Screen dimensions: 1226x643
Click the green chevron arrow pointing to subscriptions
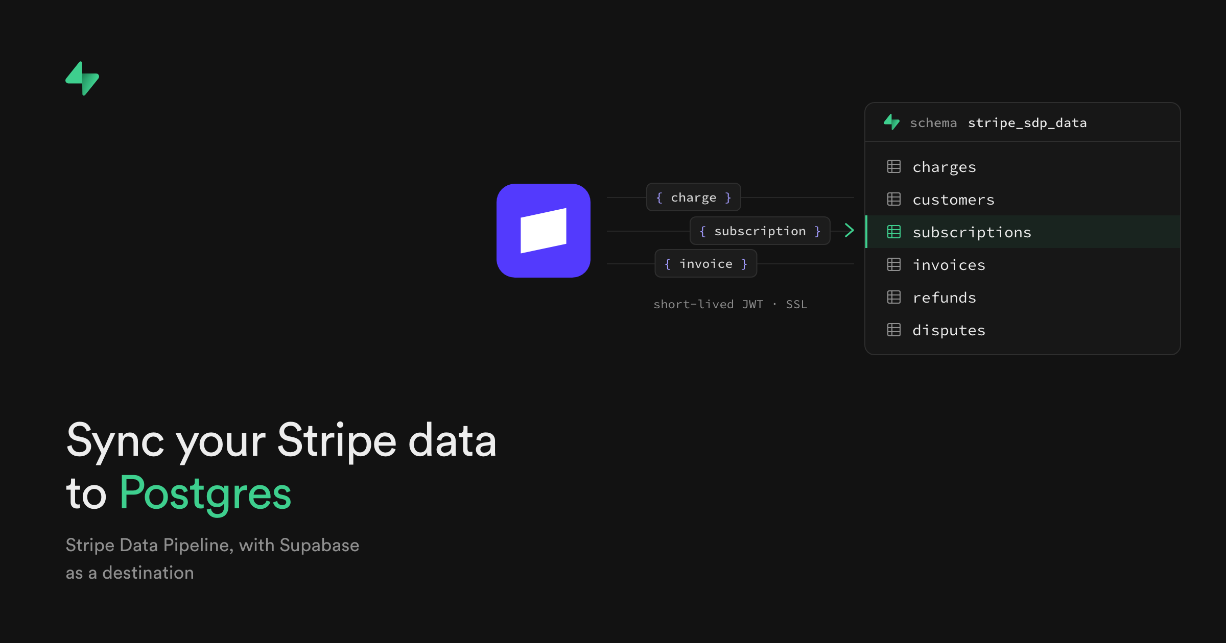tap(850, 230)
